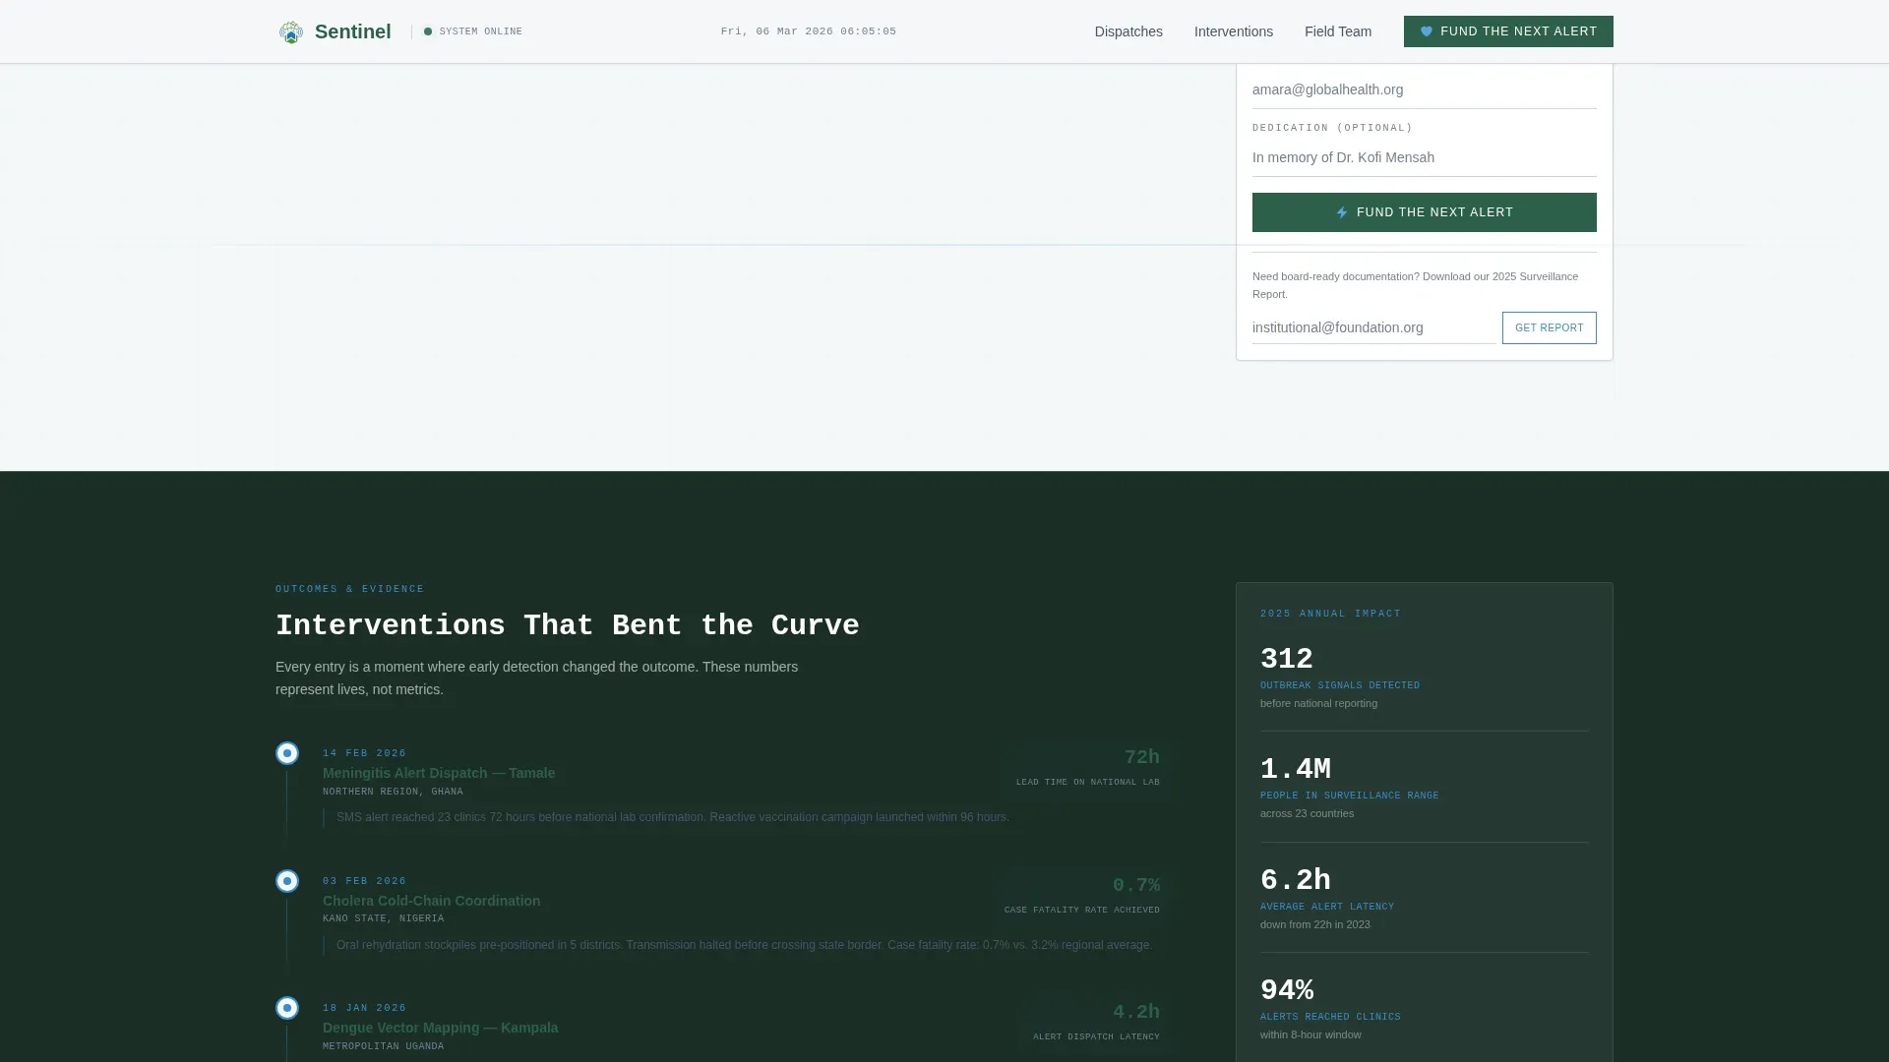Click the 0.7% case fatality rate stat
This screenshot has width=1889, height=1062.
click(x=1136, y=885)
